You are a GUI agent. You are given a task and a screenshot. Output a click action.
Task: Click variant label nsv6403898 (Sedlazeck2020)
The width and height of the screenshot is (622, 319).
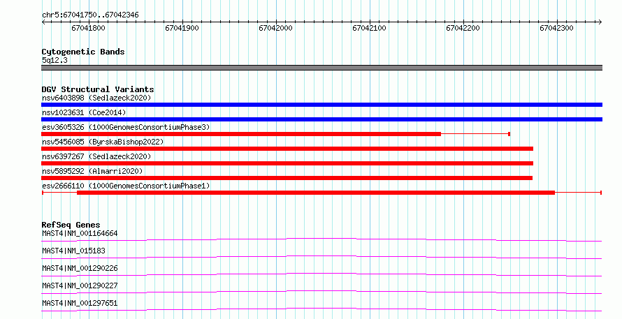(x=96, y=98)
